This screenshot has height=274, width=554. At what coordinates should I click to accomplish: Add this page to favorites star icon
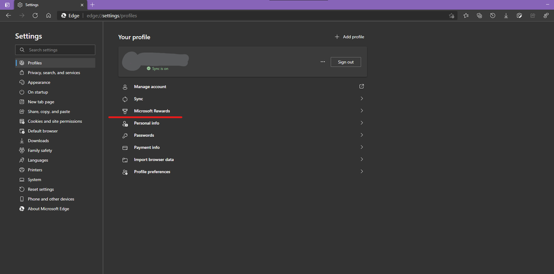(451, 16)
